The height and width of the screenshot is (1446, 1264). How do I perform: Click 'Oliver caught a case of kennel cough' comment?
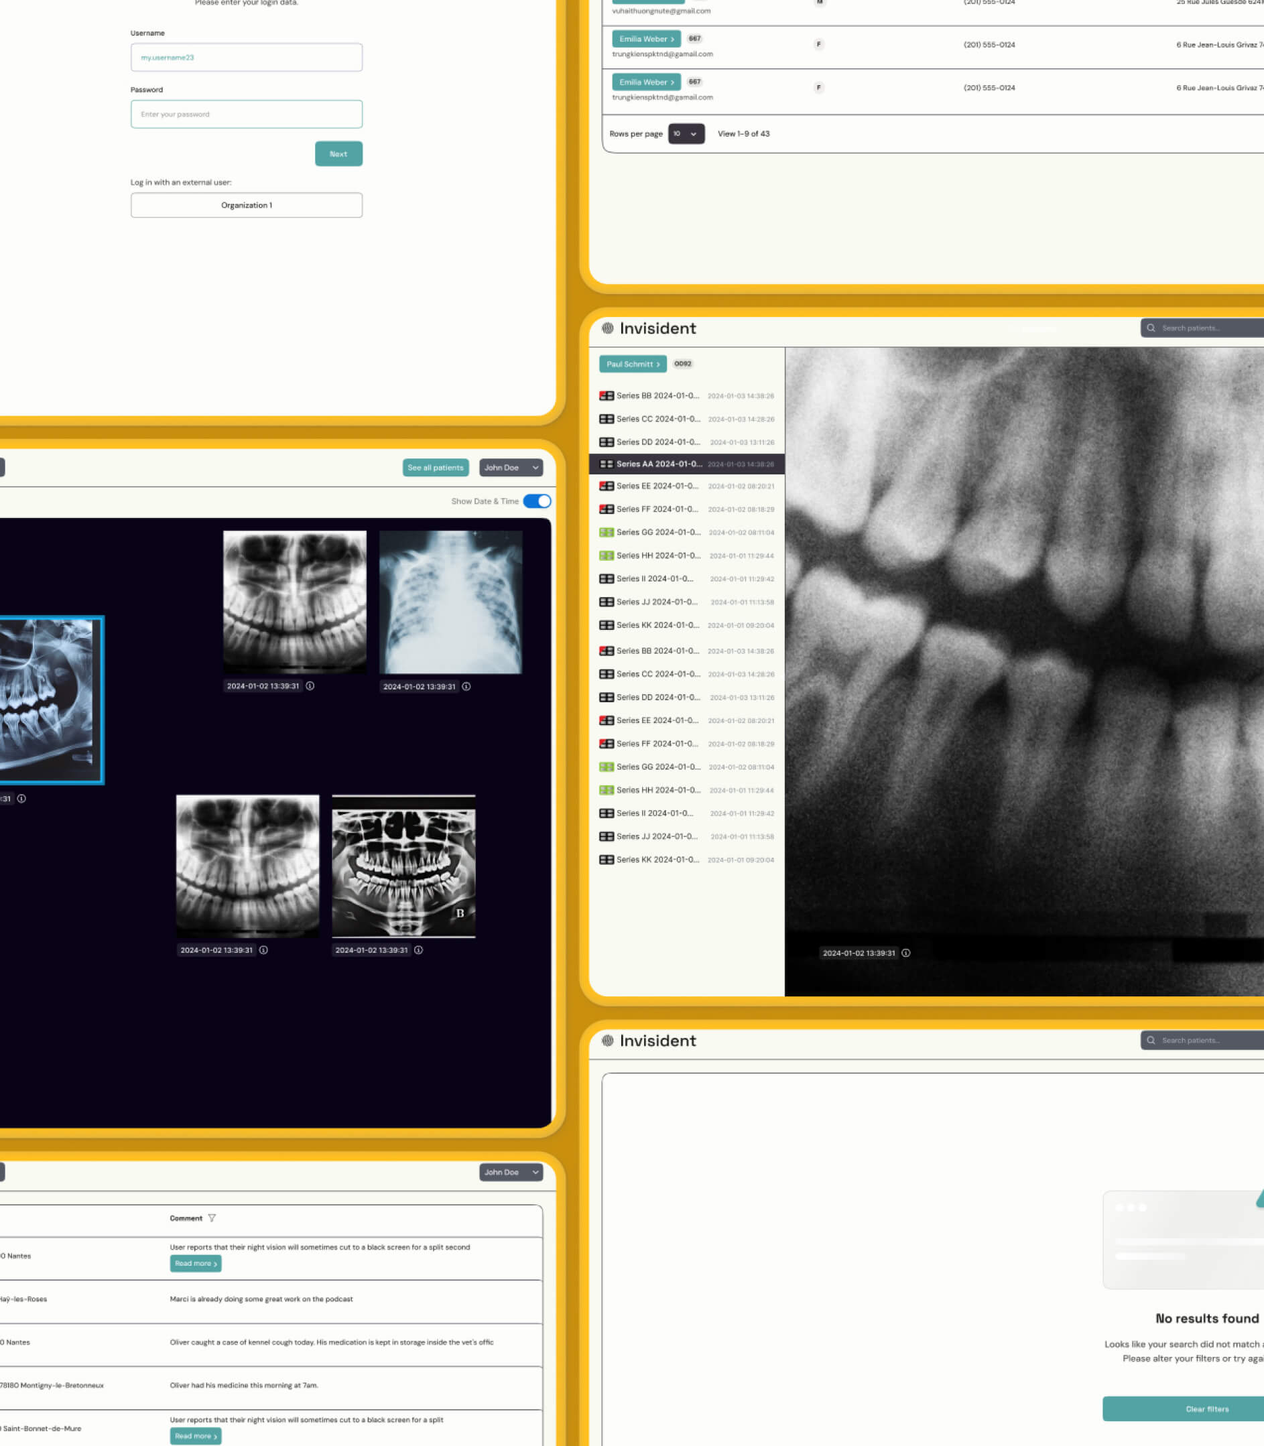[x=332, y=1342]
